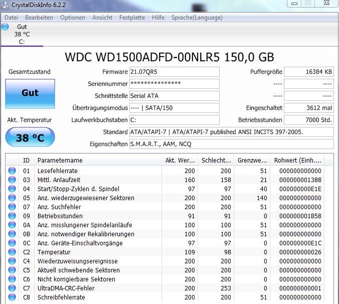Open the Datei menu
339x304 pixels.
coord(11,18)
